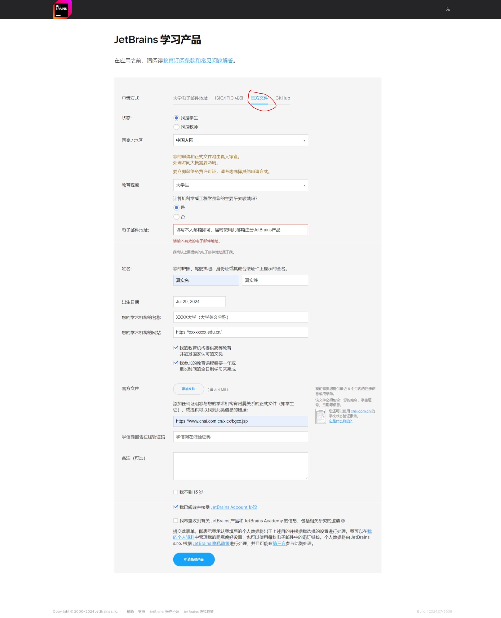501x618 pixels.
Task: Open the 教育程度 dropdown showing 大学生
Action: pos(240,185)
